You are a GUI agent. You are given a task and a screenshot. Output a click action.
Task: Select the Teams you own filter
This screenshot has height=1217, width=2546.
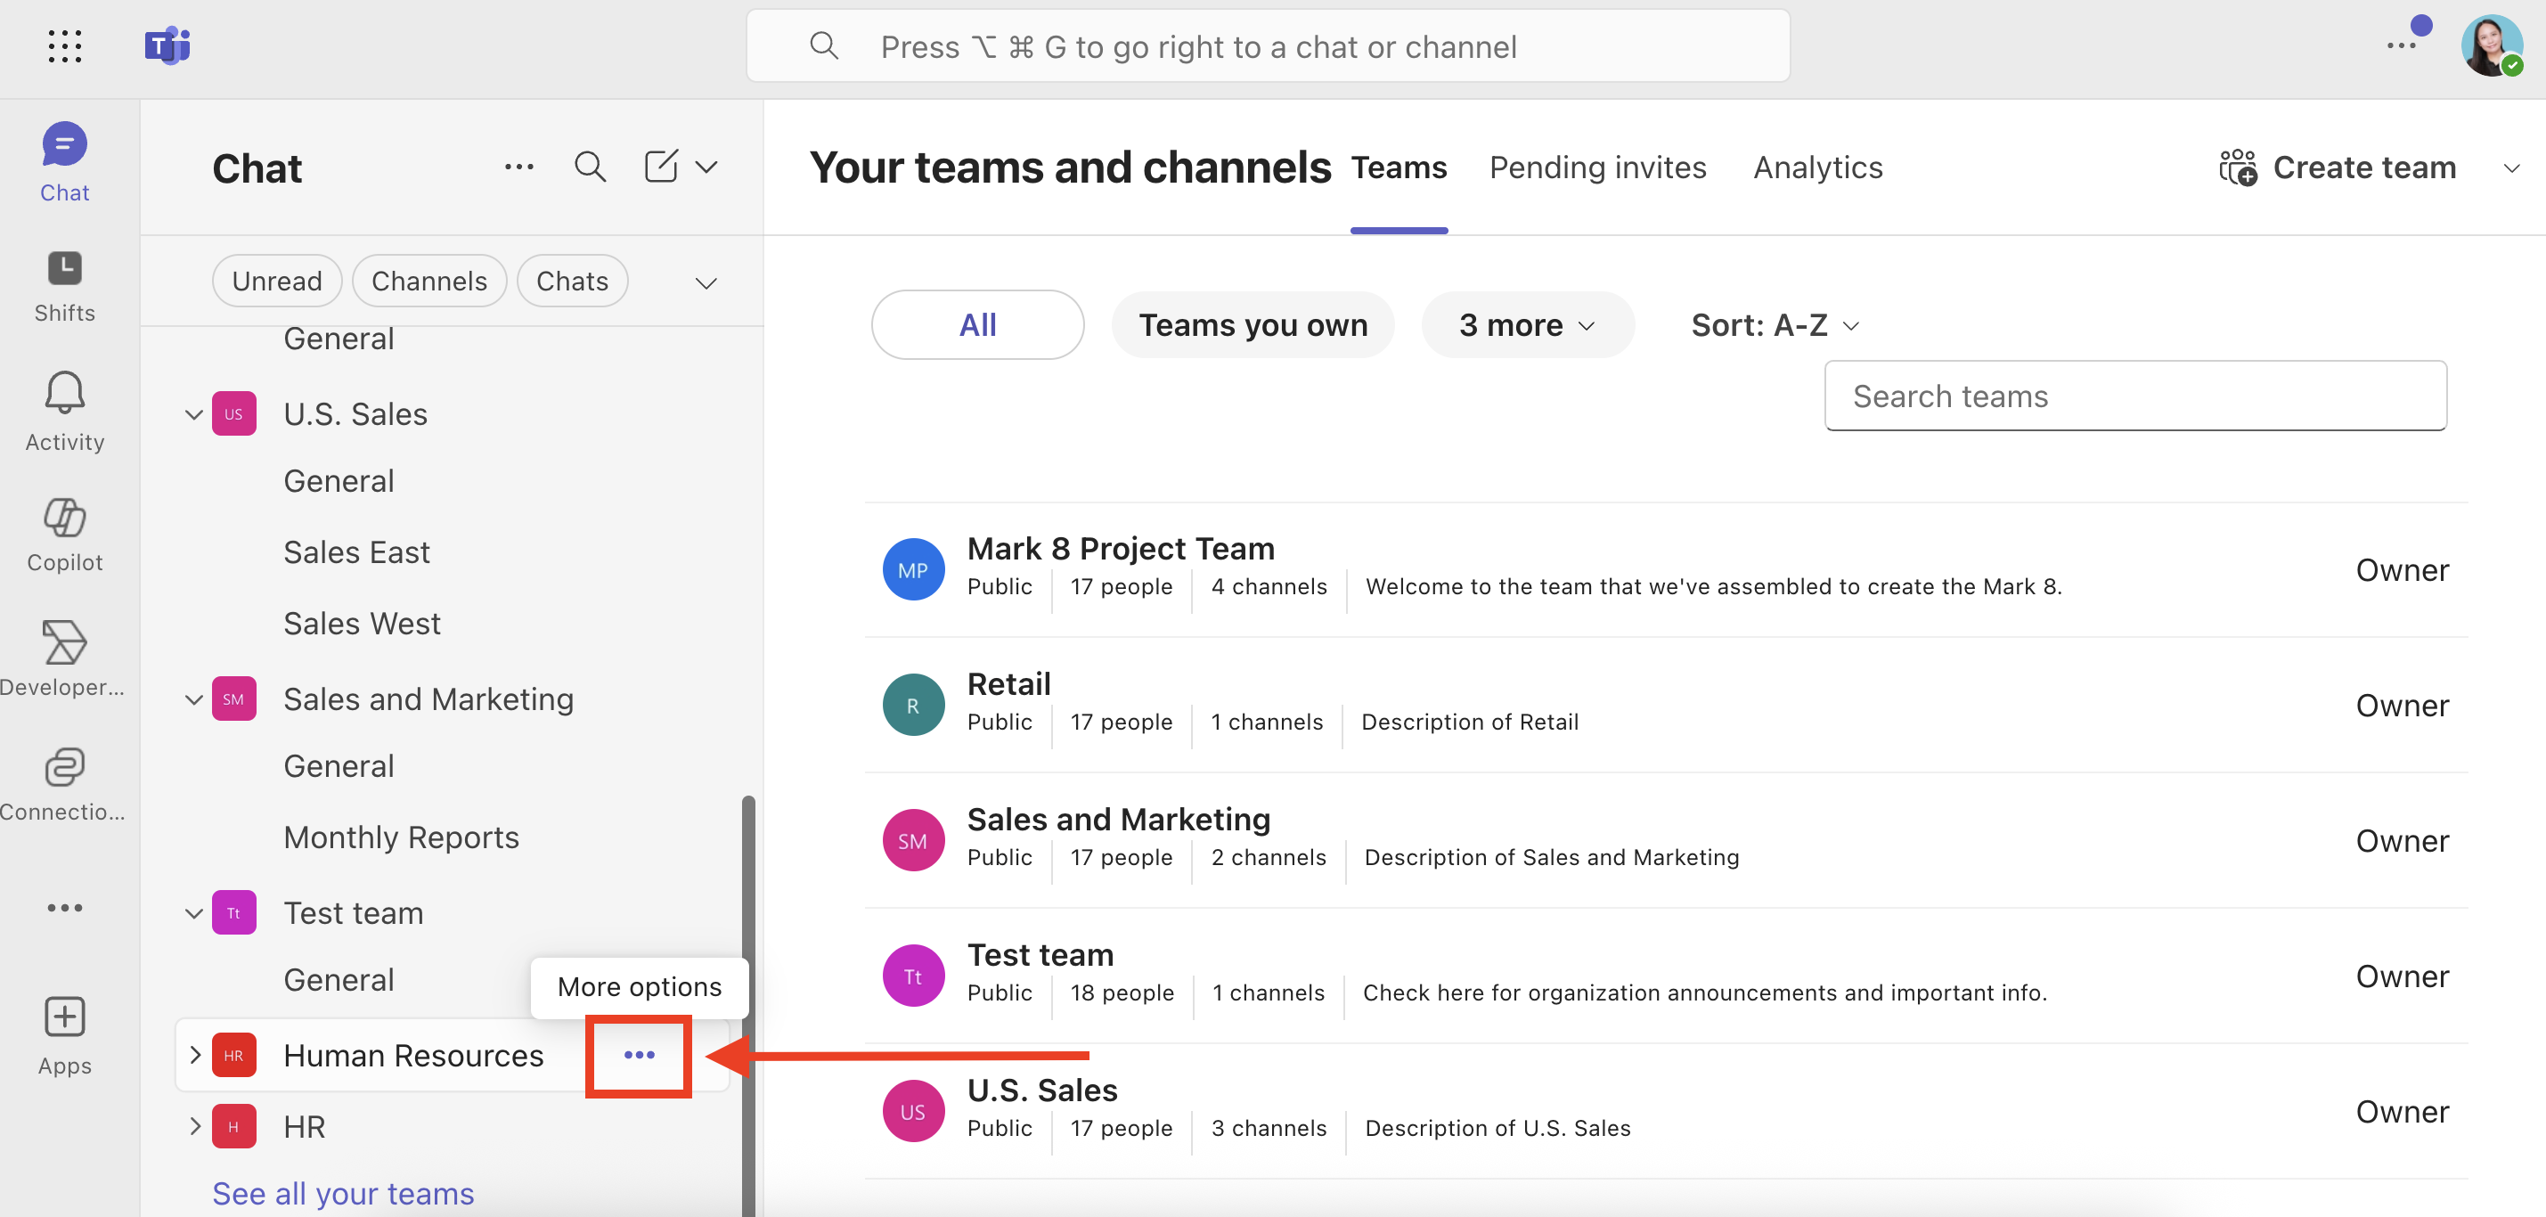(x=1253, y=324)
